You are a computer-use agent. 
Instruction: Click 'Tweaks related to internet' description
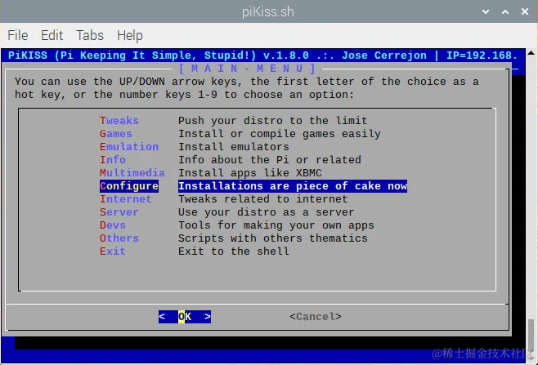[263, 198]
